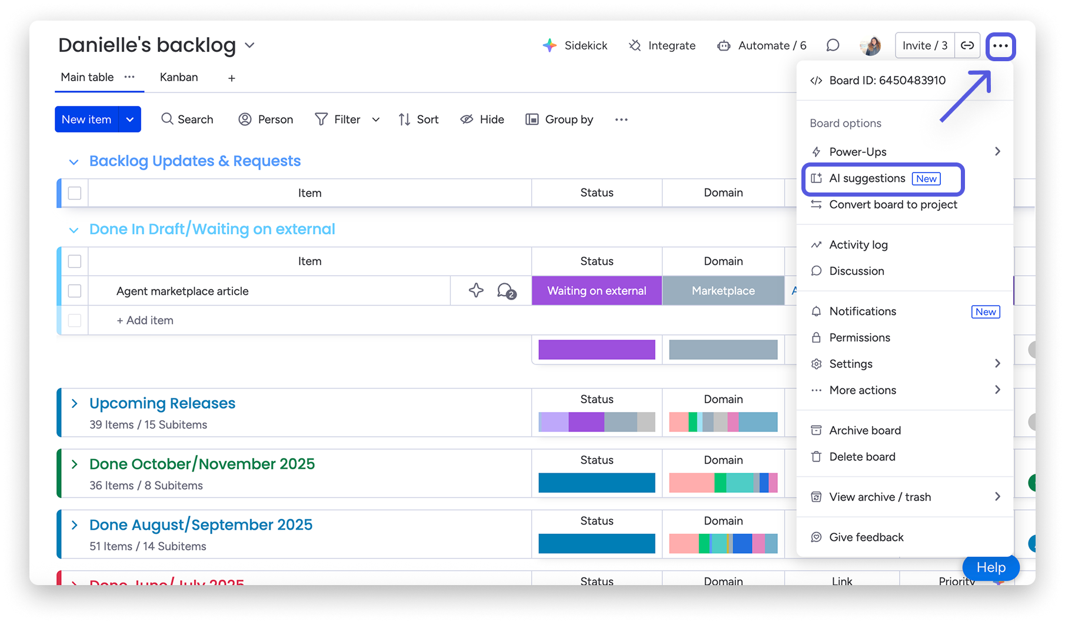
Task: Filter by Person icon
Action: click(x=245, y=119)
